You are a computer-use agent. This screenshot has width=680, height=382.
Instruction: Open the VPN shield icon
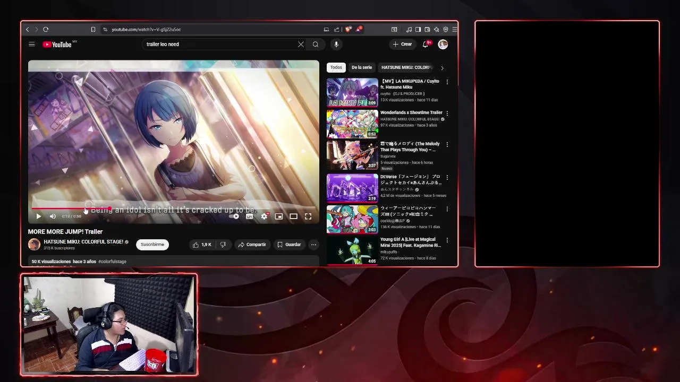point(445,30)
